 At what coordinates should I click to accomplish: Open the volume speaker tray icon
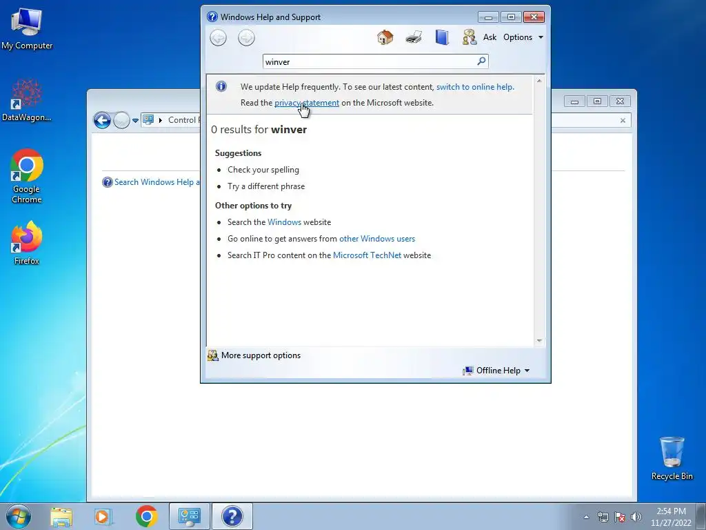pos(636,517)
